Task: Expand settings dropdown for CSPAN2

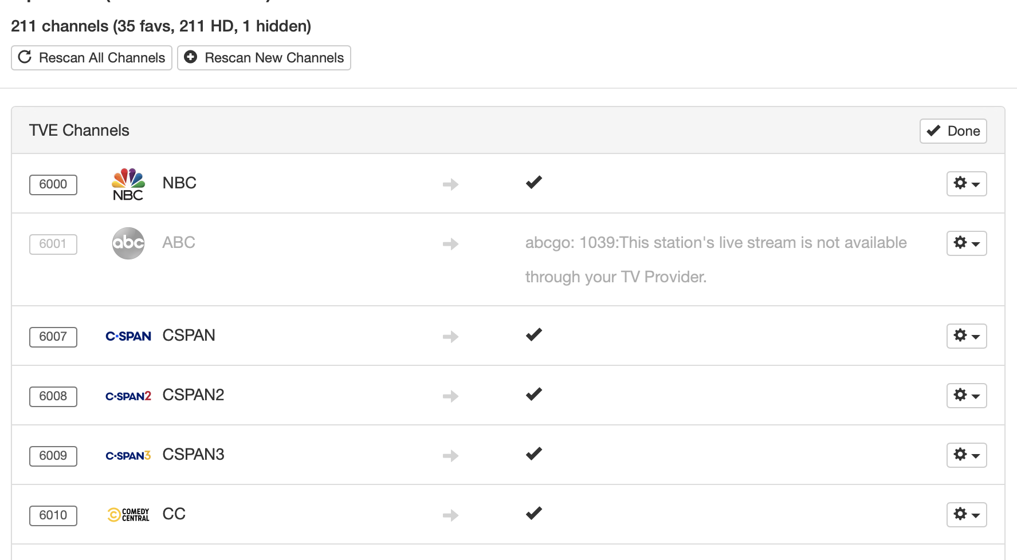Action: point(967,396)
